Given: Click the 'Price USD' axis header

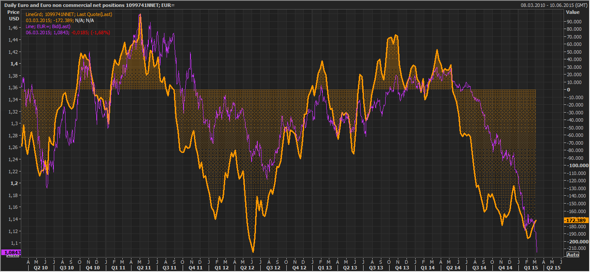Looking at the screenshot, I should pos(13,16).
